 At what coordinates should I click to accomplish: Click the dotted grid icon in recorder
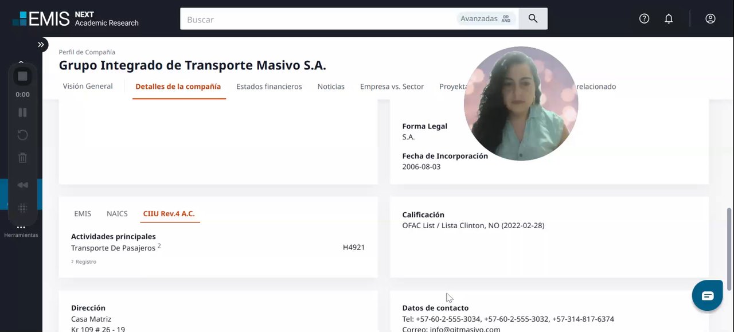(22, 208)
